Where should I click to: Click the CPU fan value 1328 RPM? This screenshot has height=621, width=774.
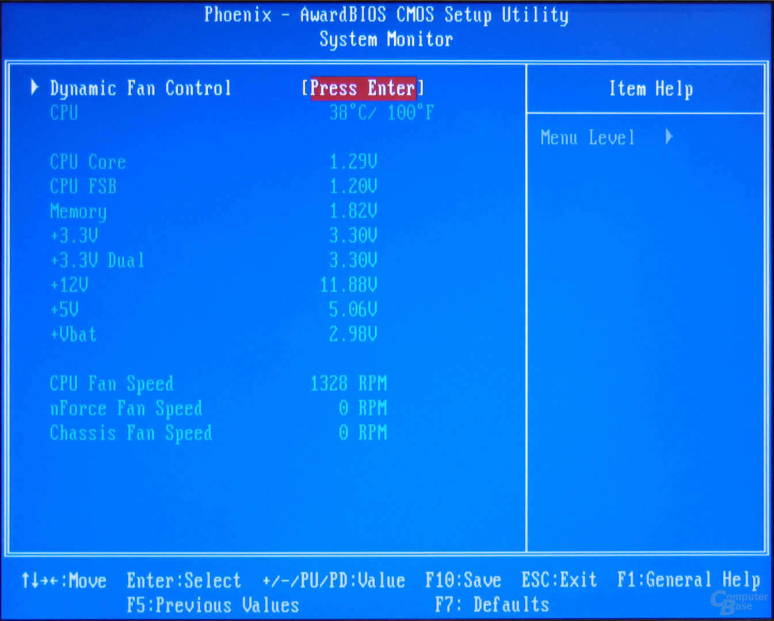point(349,384)
